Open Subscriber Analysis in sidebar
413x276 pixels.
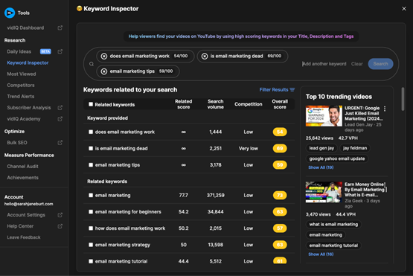29,107
